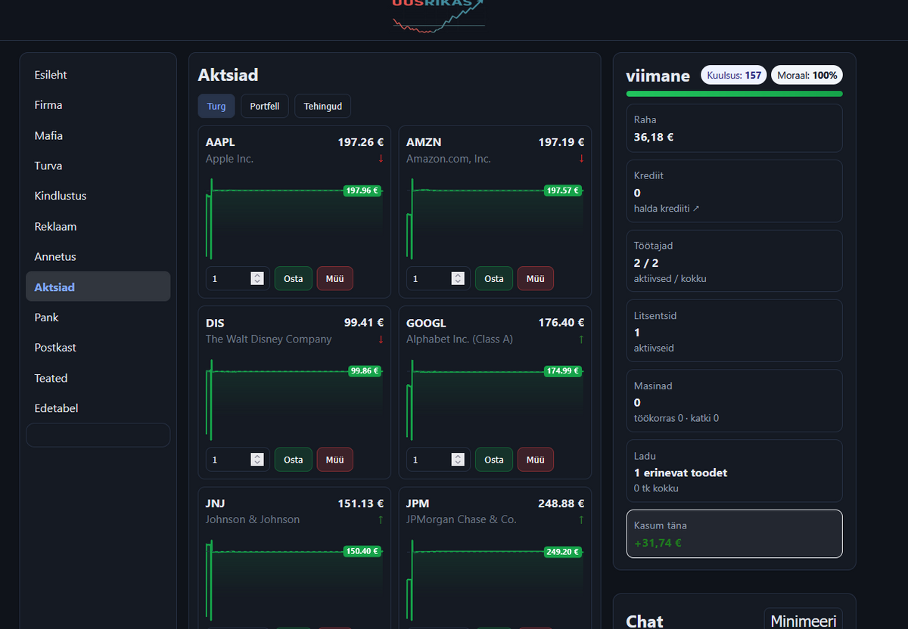Screen dimensions: 908x629
Task: Click the DIS chart 99.86 € price tag
Action: pyautogui.click(x=365, y=371)
